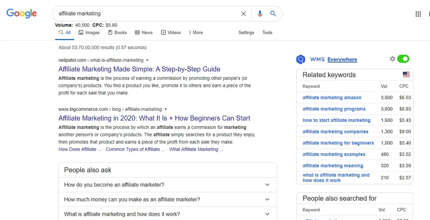This screenshot has height=220, width=430.
Task: Open dropdown arrow beside neilpatel.com URL
Action: click(x=147, y=60)
